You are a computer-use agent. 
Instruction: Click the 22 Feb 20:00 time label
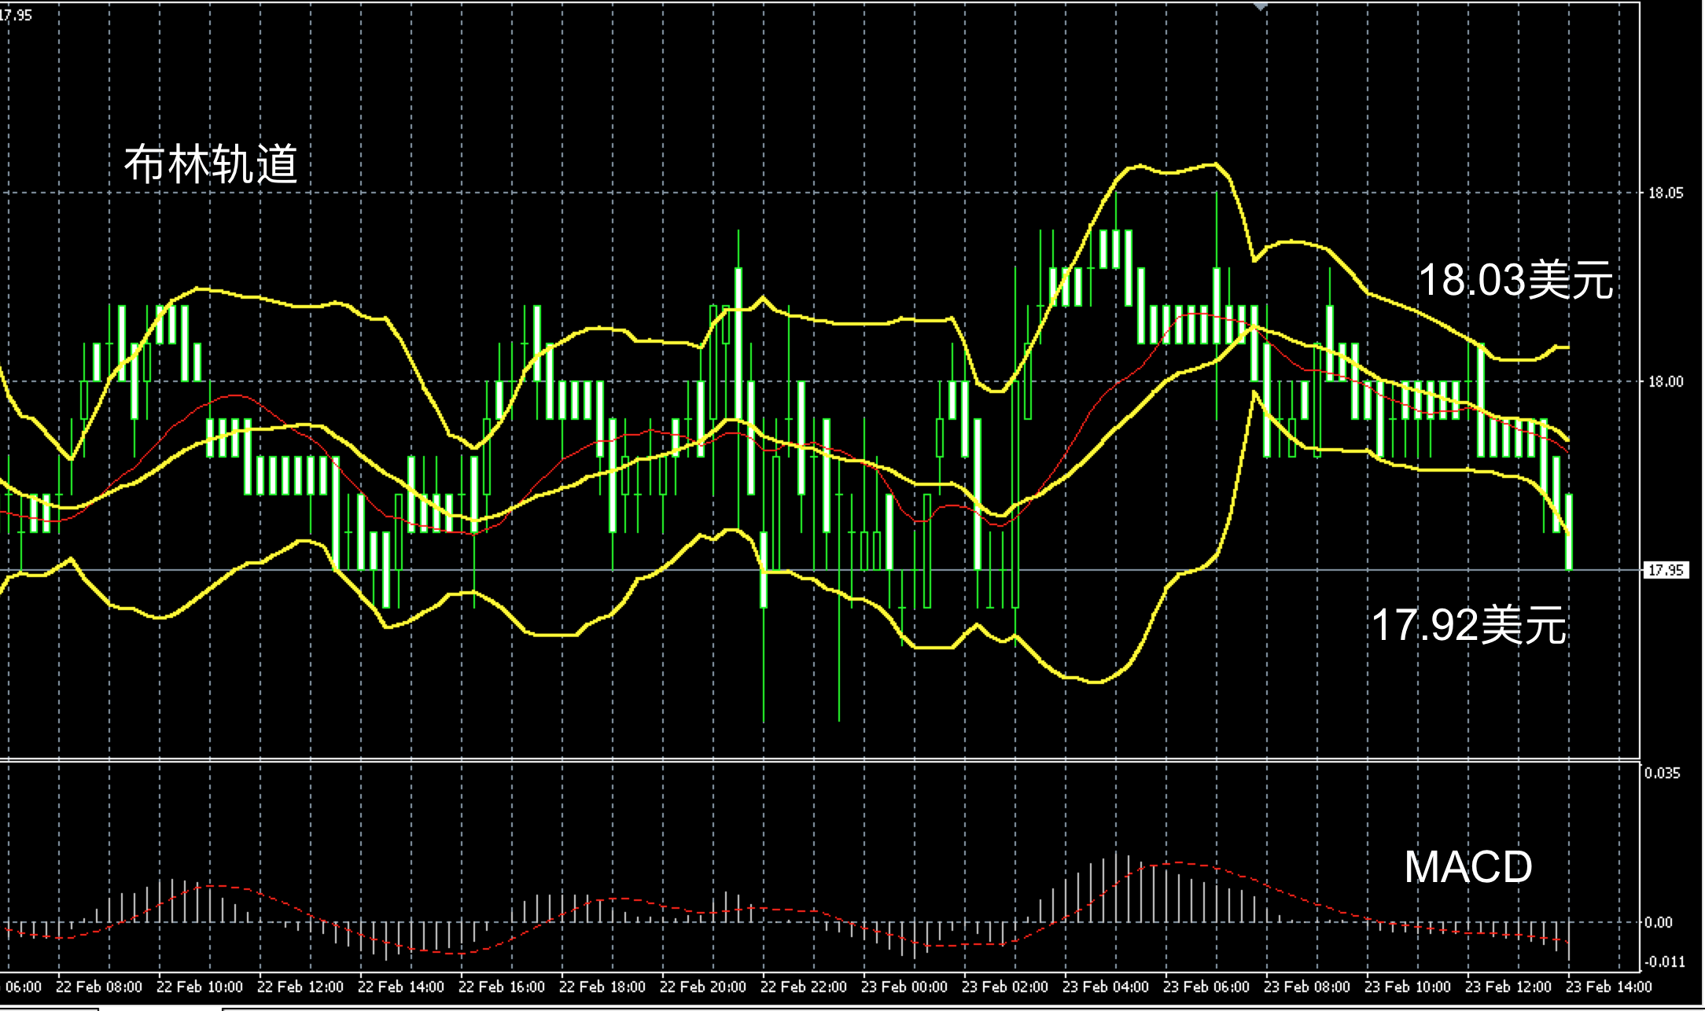(x=703, y=987)
